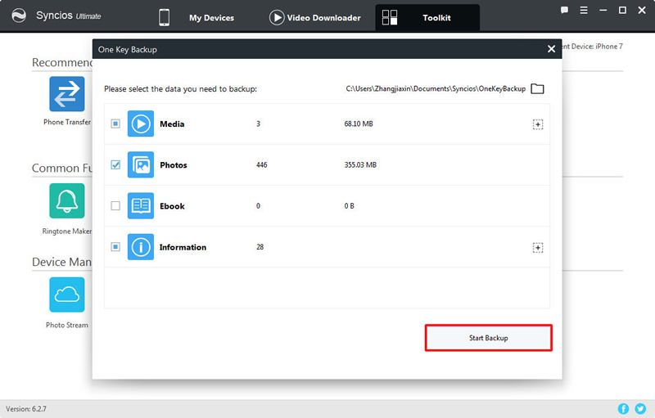
Task: Expand the Information row details
Action: [538, 248]
